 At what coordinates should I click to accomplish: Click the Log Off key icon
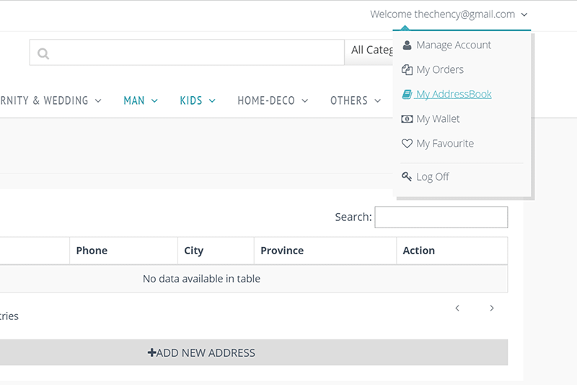[407, 176]
